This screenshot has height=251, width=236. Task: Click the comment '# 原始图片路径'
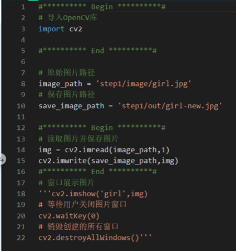click(67, 73)
